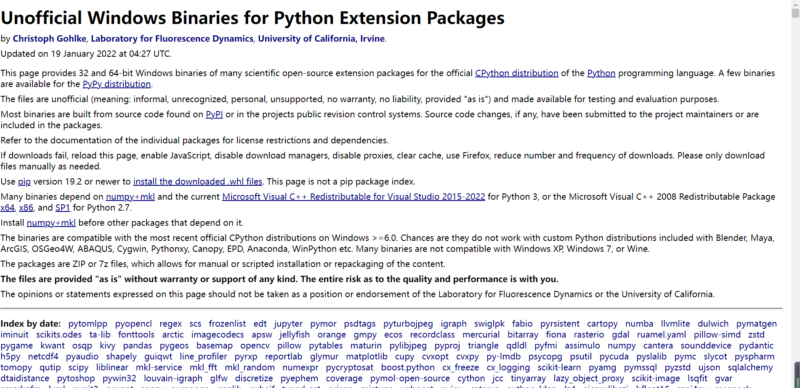The width and height of the screenshot is (800, 388).
Task: Open CPython distribution link
Action: 517,73
